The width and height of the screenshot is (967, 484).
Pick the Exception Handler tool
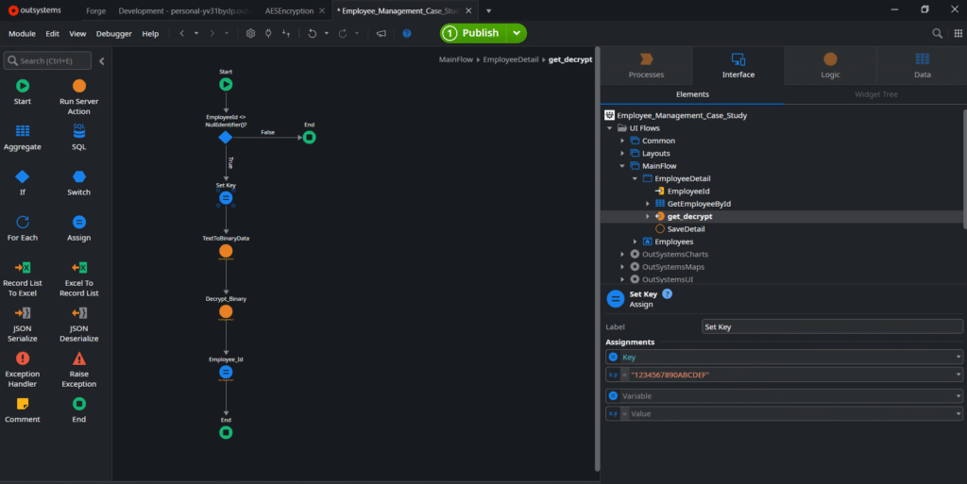click(23, 370)
